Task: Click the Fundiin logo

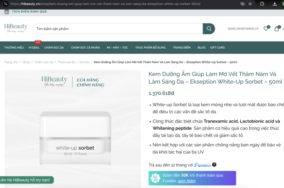Action: point(202,165)
